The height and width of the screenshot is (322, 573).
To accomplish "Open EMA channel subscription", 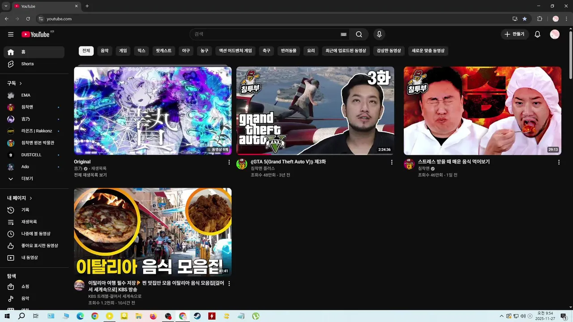I will click(x=34, y=95).
